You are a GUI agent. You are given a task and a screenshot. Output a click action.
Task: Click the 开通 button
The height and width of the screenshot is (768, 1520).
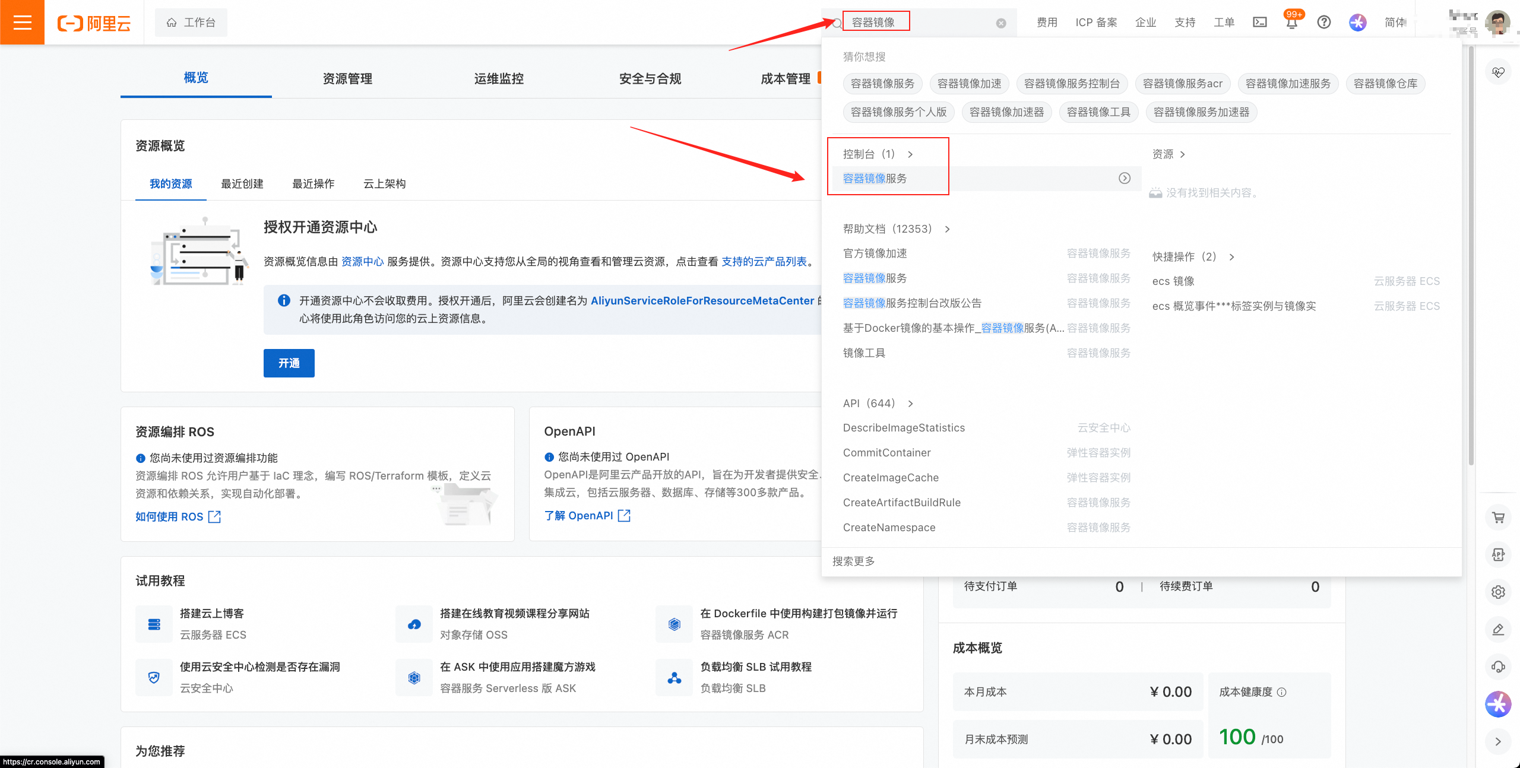[x=289, y=363]
